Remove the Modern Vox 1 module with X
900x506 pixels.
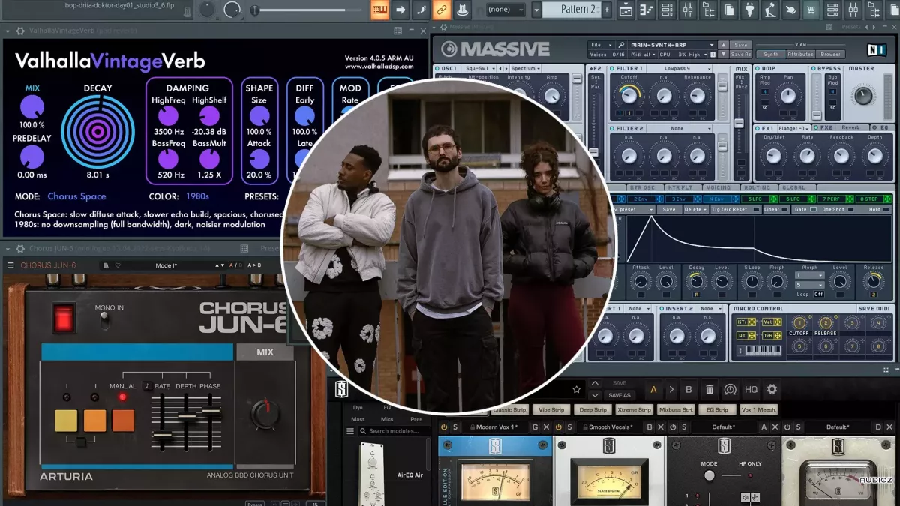tap(547, 427)
